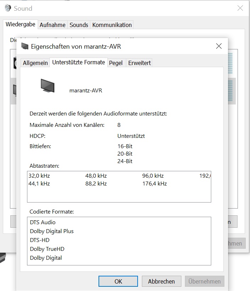Switch to the Allgemein tab

pyautogui.click(x=35, y=63)
